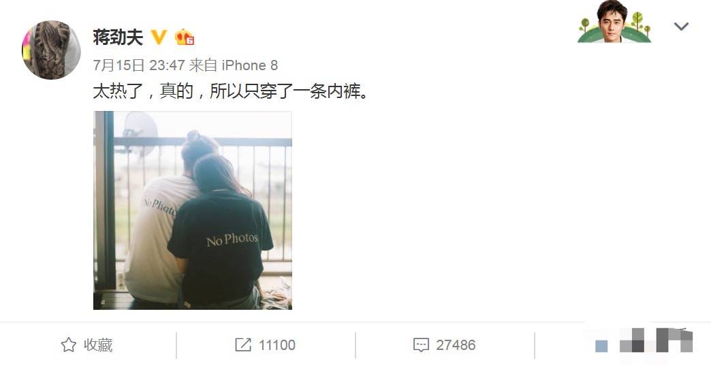Screen dimensions: 711x367
Task: Click the gold V verification badge
Action: point(159,37)
